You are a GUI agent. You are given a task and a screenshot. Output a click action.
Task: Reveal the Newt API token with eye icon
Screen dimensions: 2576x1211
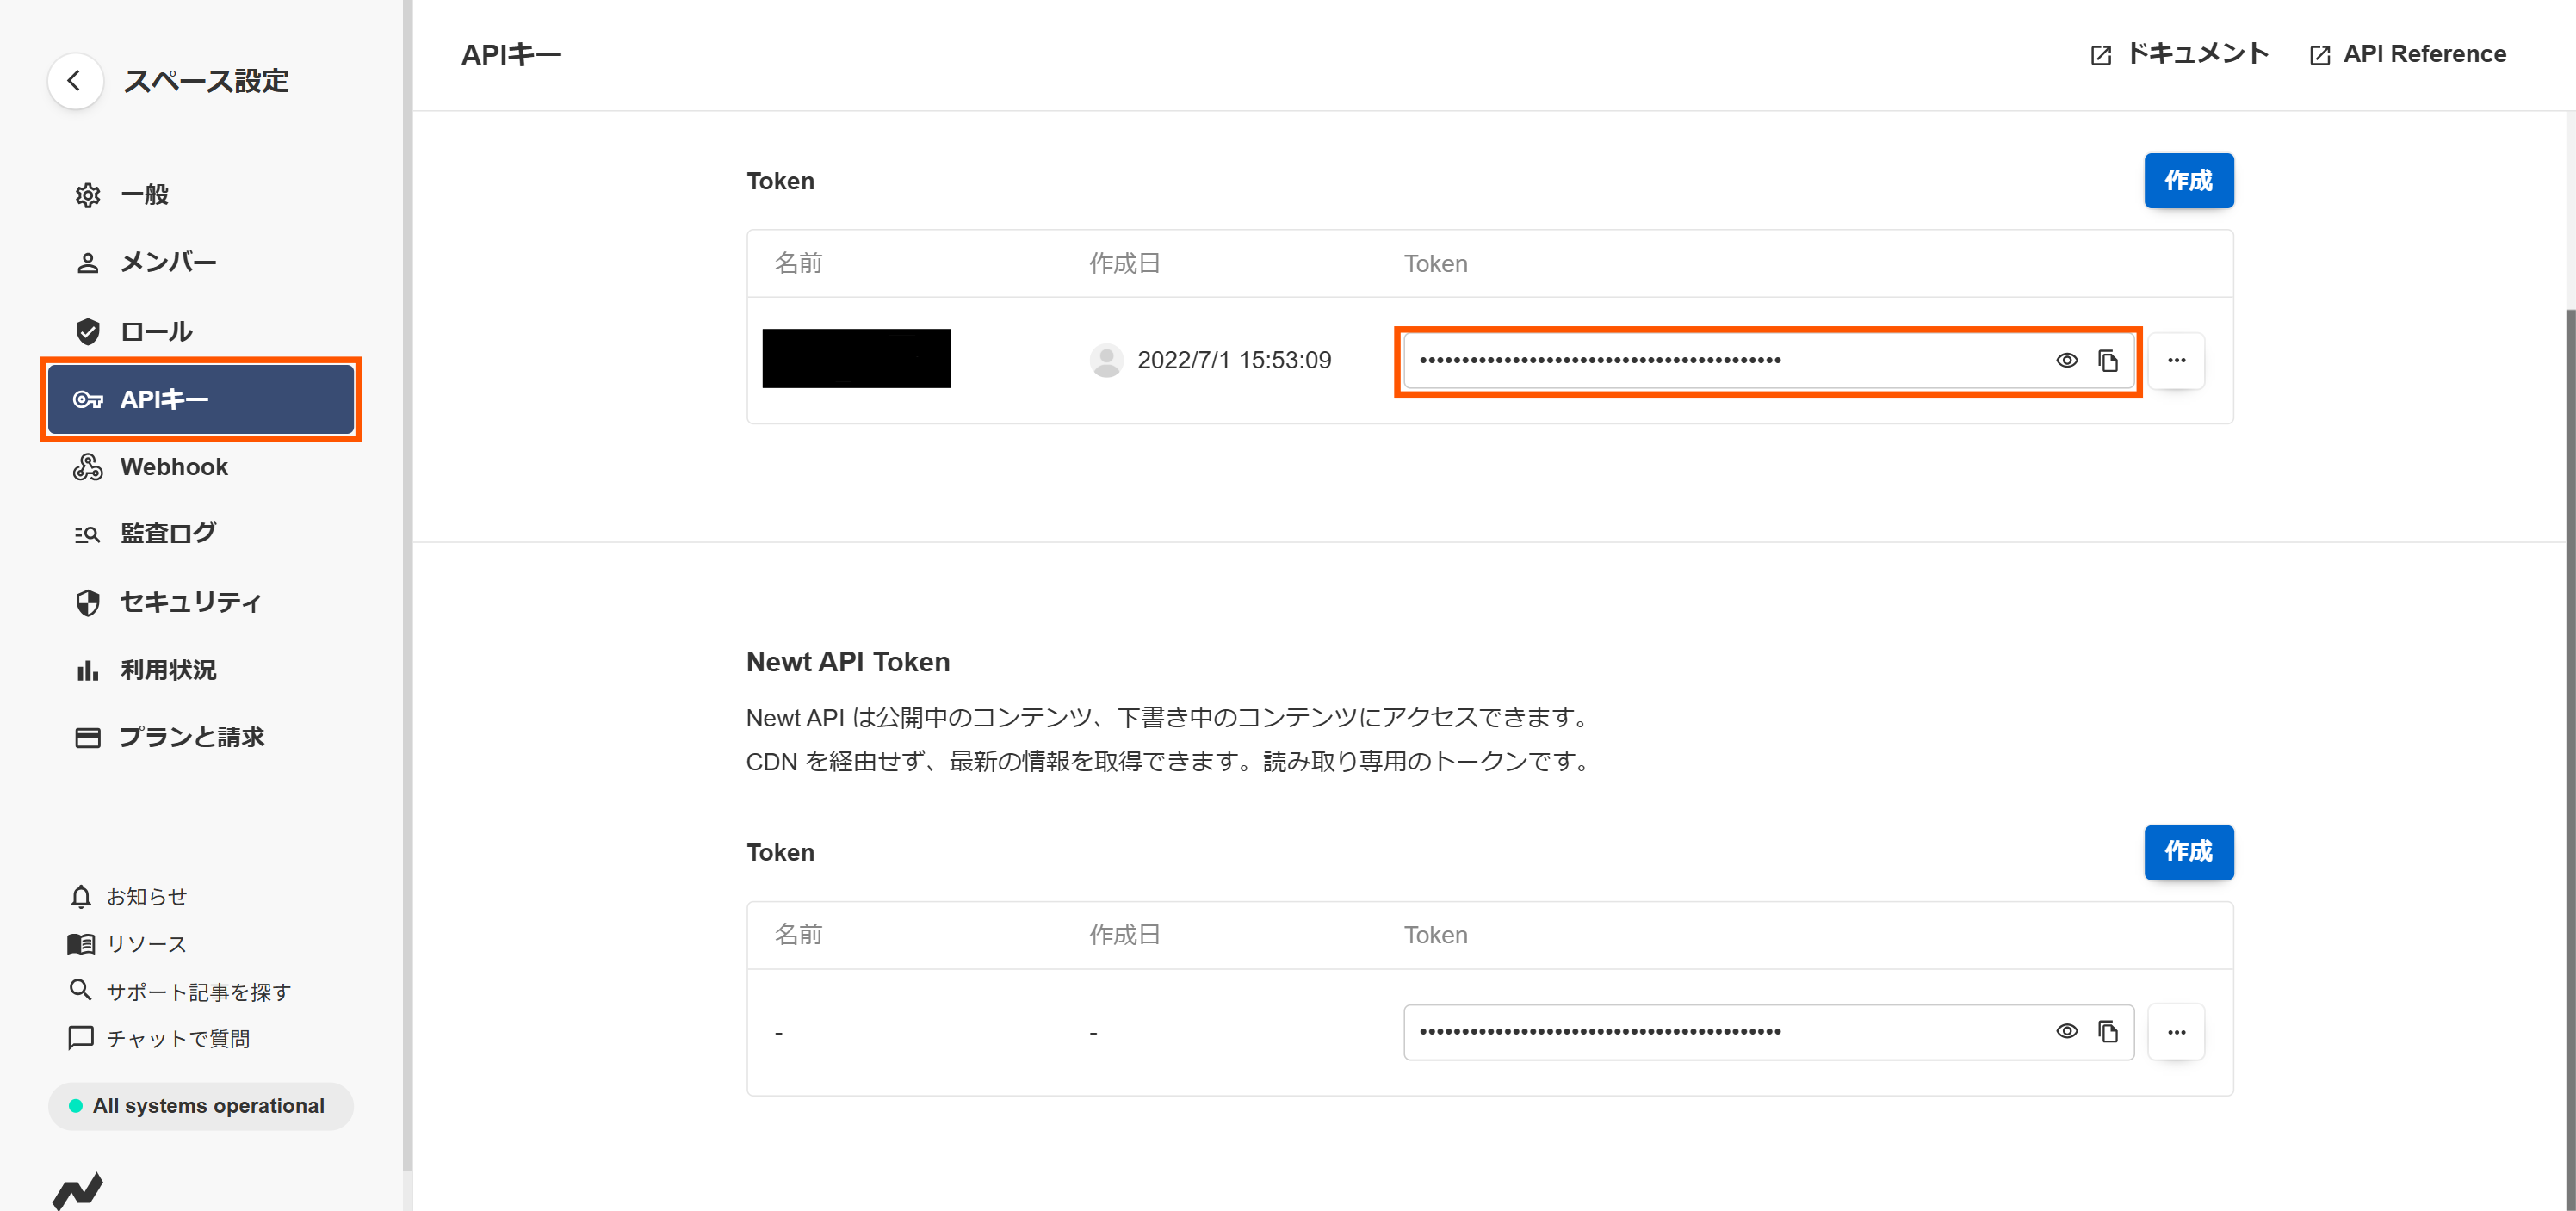(x=2067, y=1031)
